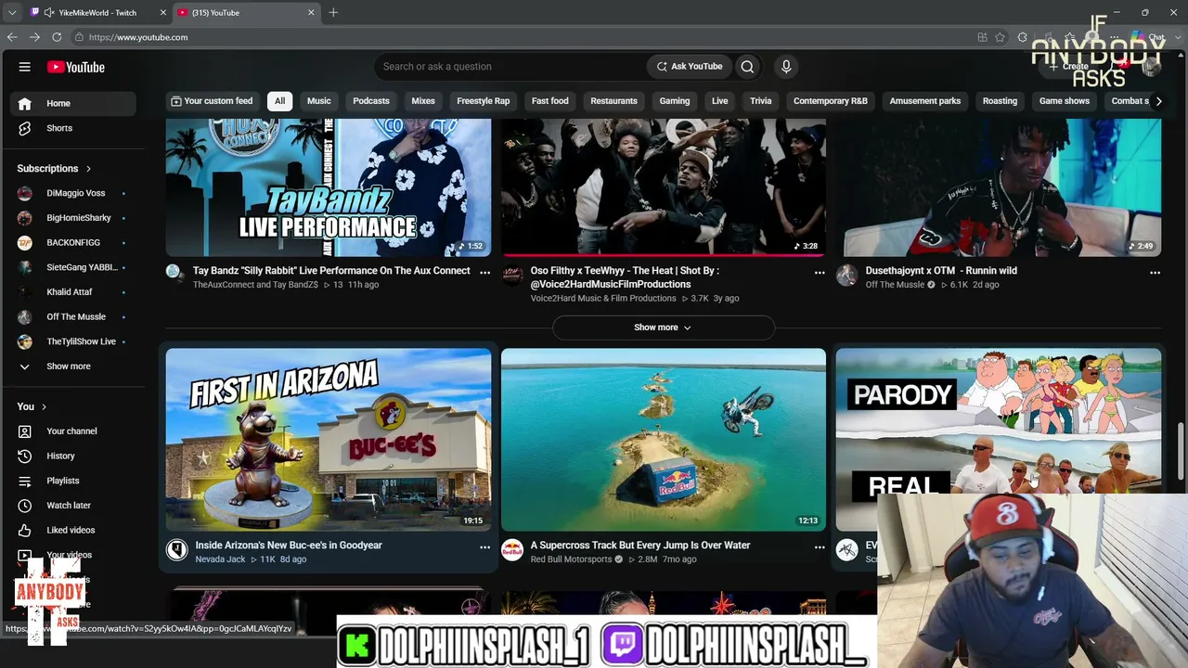
Task: Select the All filter chip
Action: point(279,101)
